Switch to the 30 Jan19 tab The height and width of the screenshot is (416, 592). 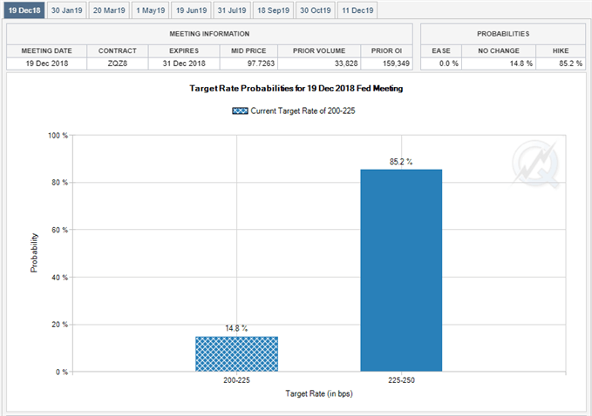pos(67,10)
